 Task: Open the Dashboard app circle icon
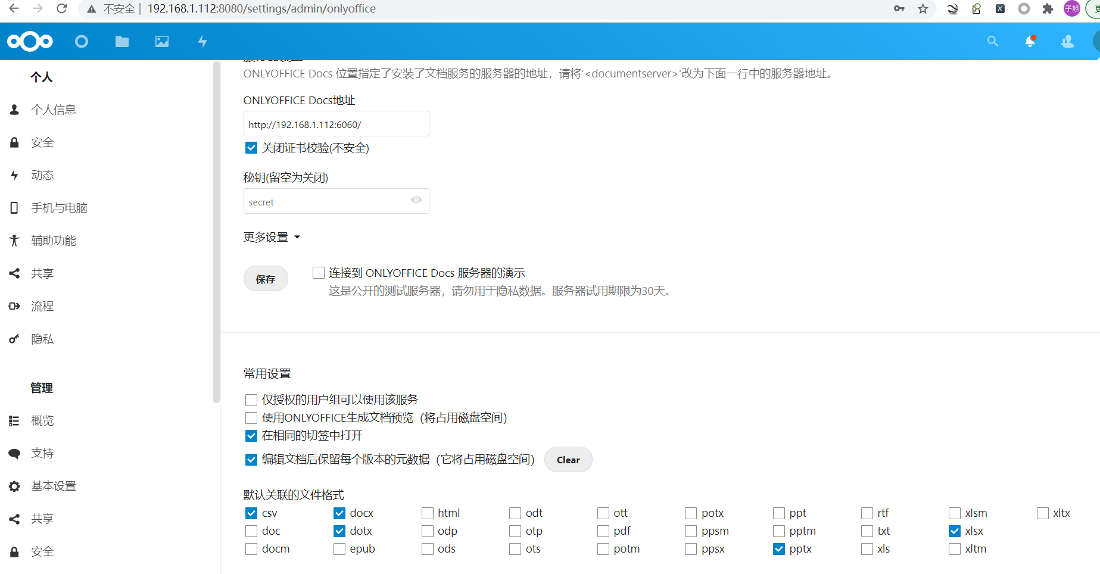click(x=82, y=41)
